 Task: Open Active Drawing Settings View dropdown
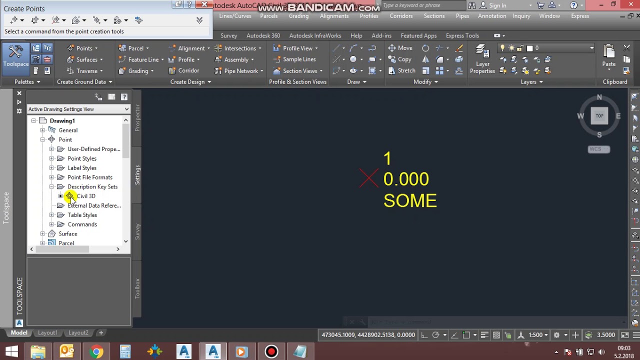point(78,109)
